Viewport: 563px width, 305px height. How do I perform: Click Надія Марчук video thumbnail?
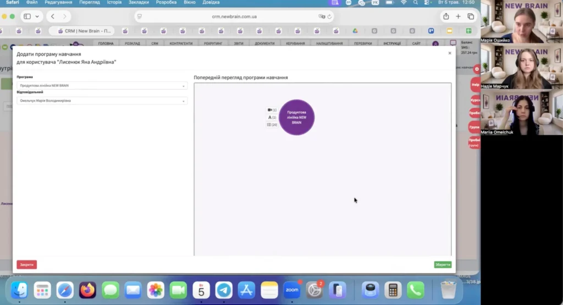(522, 66)
